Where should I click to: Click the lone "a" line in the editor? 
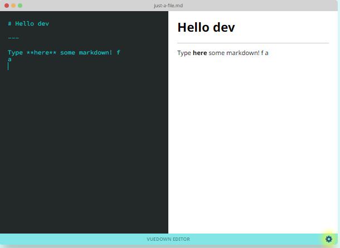click(9, 59)
